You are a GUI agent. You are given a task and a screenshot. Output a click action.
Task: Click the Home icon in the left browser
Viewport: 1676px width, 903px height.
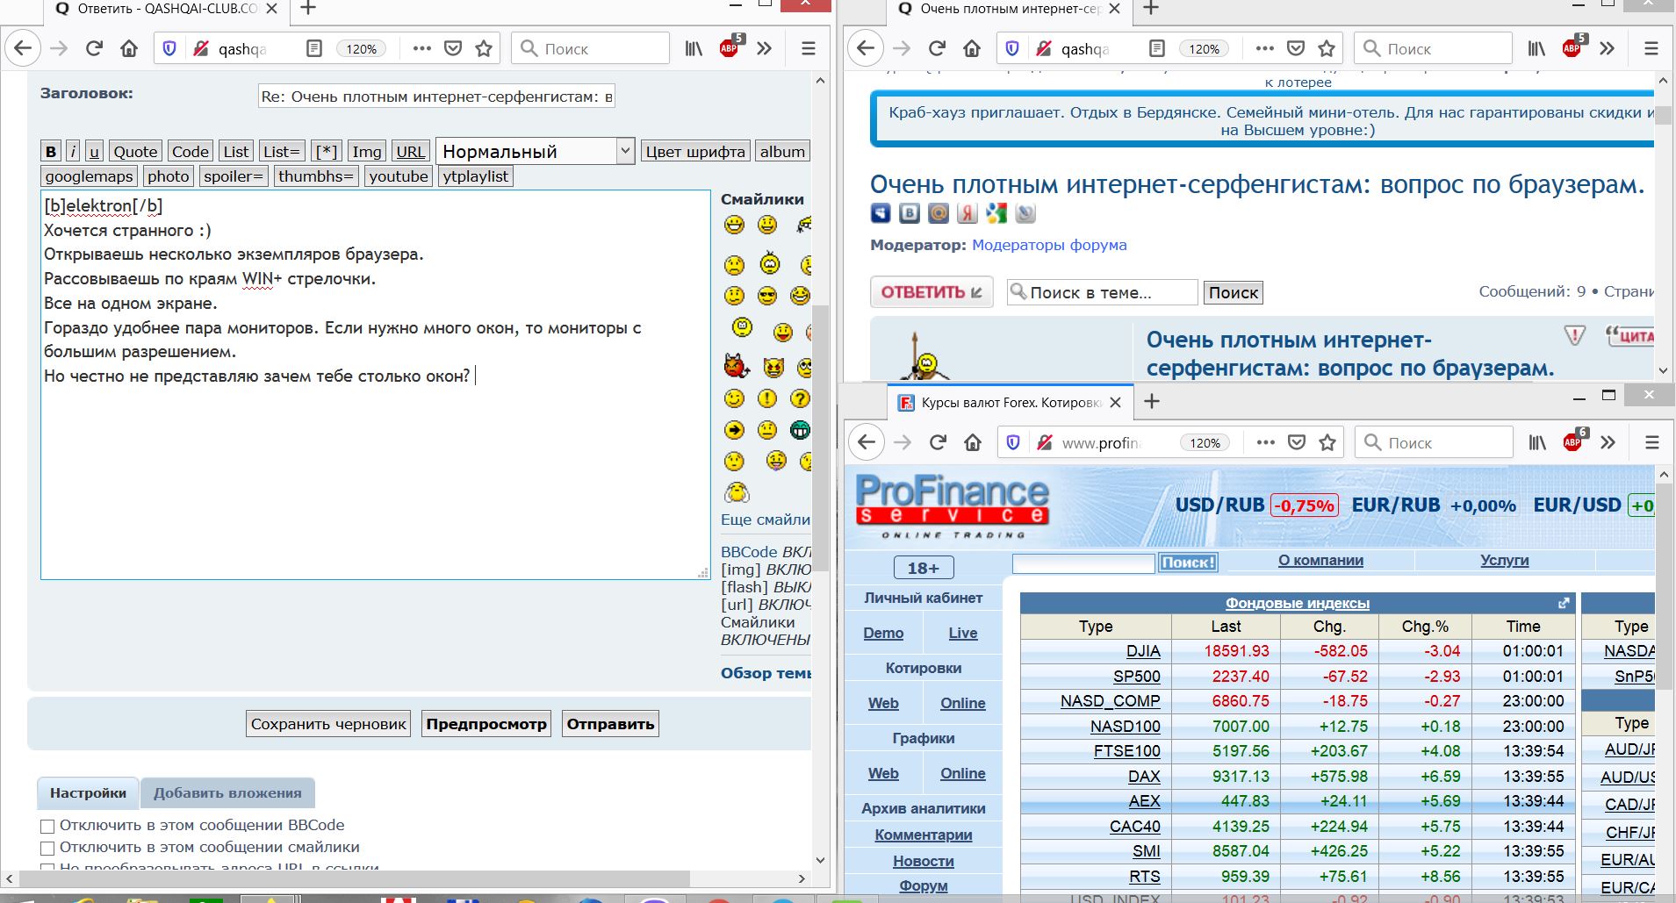(129, 49)
